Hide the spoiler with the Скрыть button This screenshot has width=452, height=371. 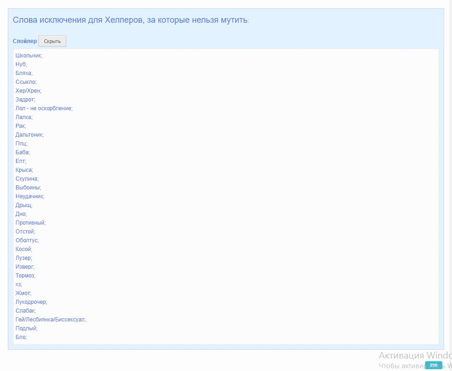click(52, 41)
